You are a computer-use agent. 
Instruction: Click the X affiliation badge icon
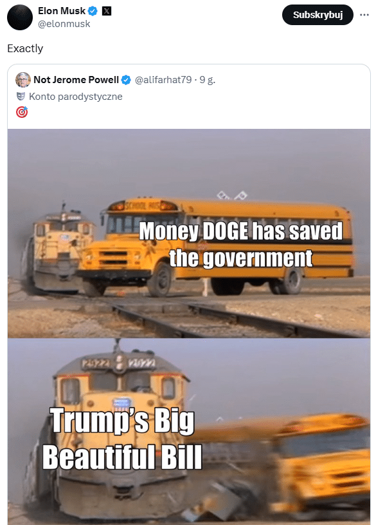(106, 11)
